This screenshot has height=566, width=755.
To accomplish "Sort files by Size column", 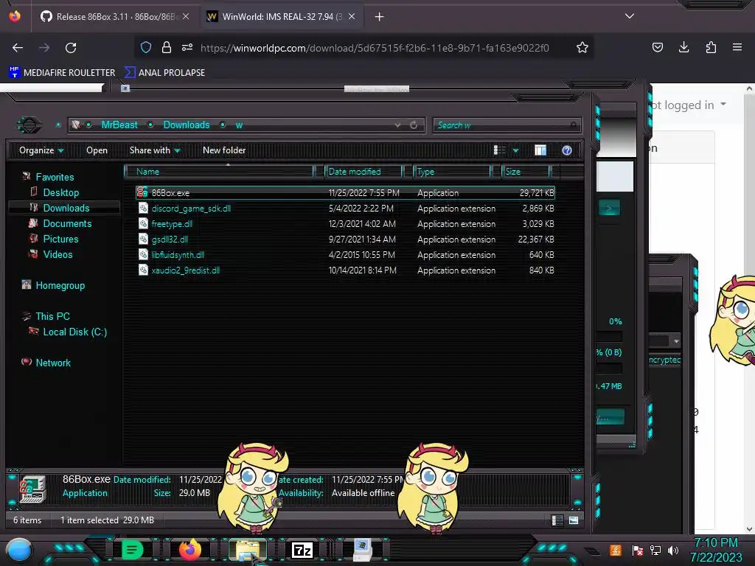I will click(x=526, y=171).
